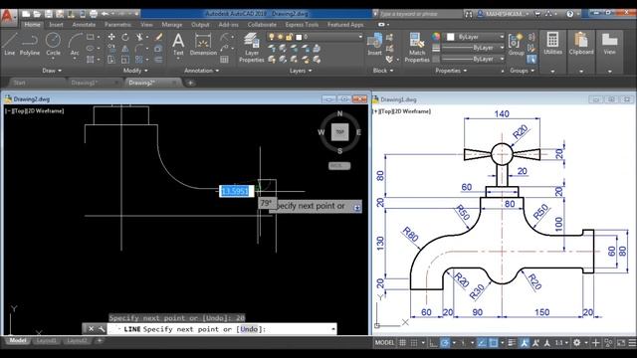Click the MODEL button in status bar
The image size is (637, 358).
coord(385,342)
